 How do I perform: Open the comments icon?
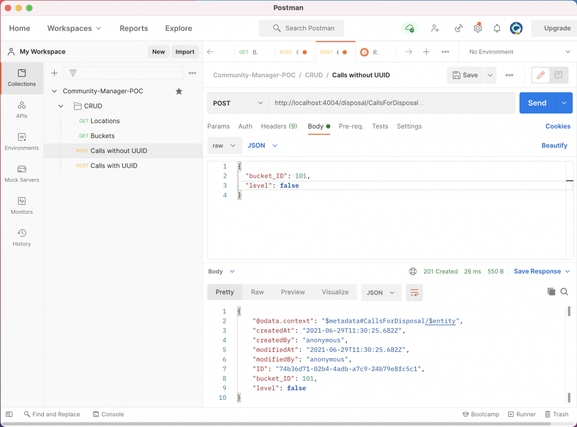click(558, 75)
